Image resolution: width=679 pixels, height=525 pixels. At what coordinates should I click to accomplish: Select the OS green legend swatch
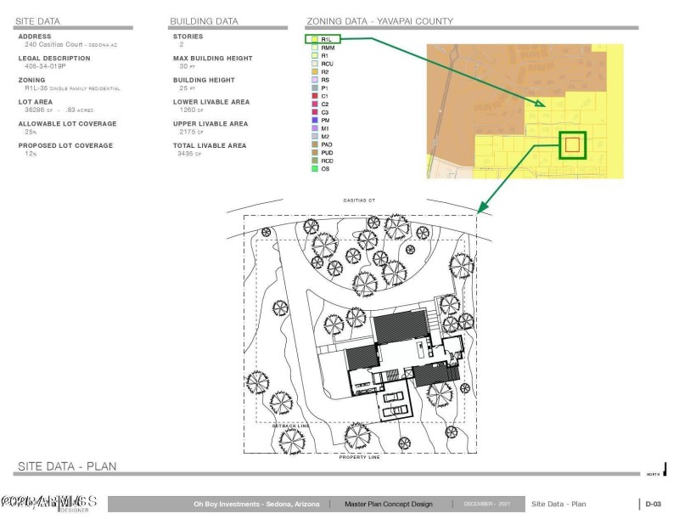(x=314, y=169)
